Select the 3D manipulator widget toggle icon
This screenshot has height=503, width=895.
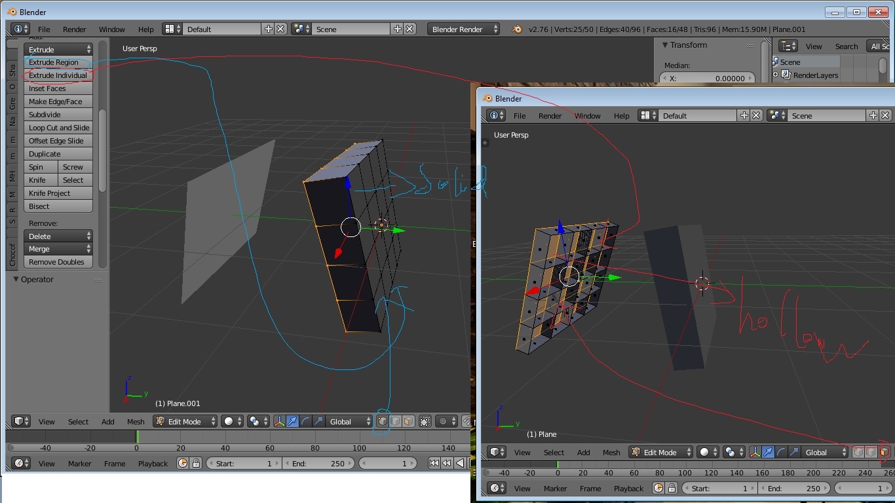tap(279, 421)
